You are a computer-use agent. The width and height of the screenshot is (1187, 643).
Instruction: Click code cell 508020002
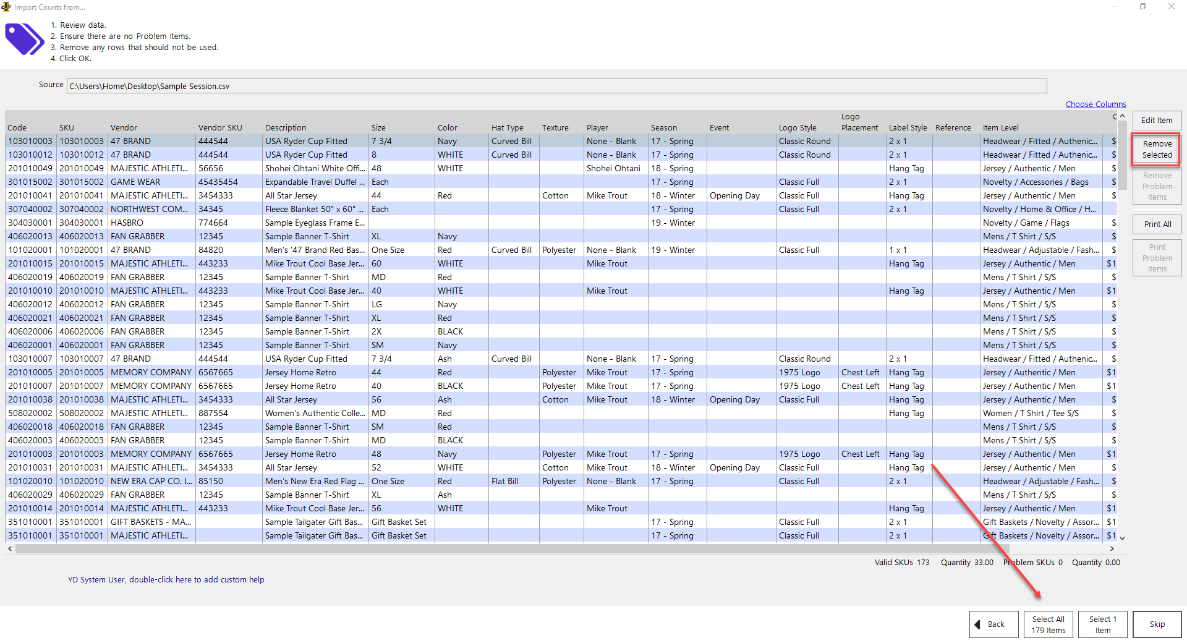point(30,414)
